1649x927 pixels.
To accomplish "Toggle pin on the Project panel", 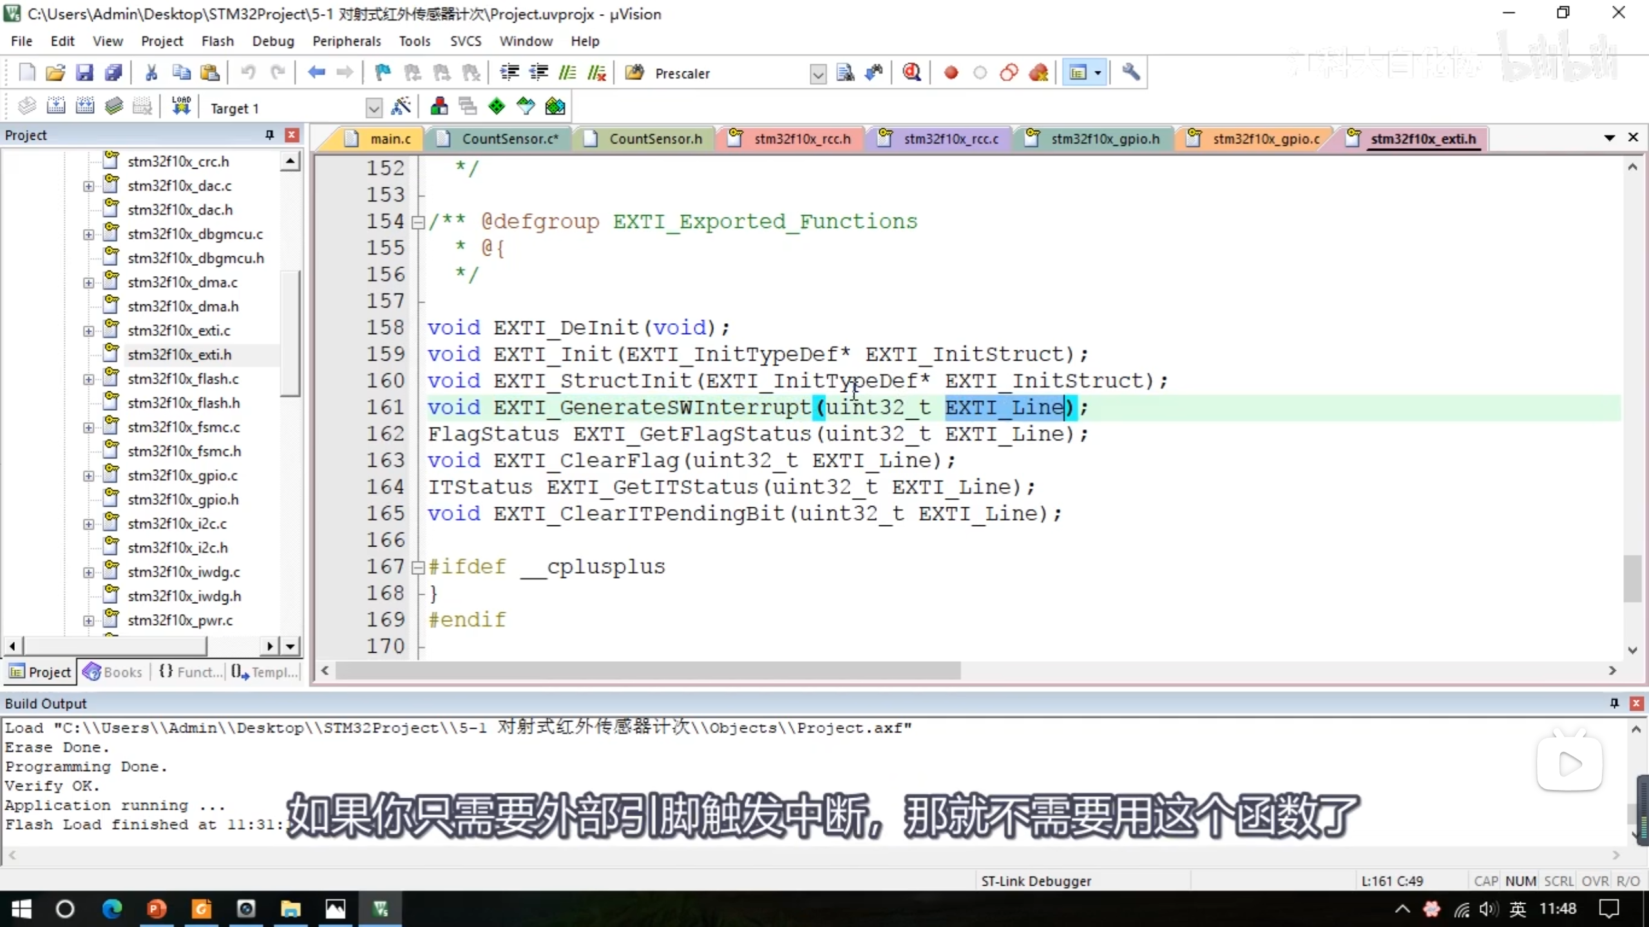I will [269, 135].
